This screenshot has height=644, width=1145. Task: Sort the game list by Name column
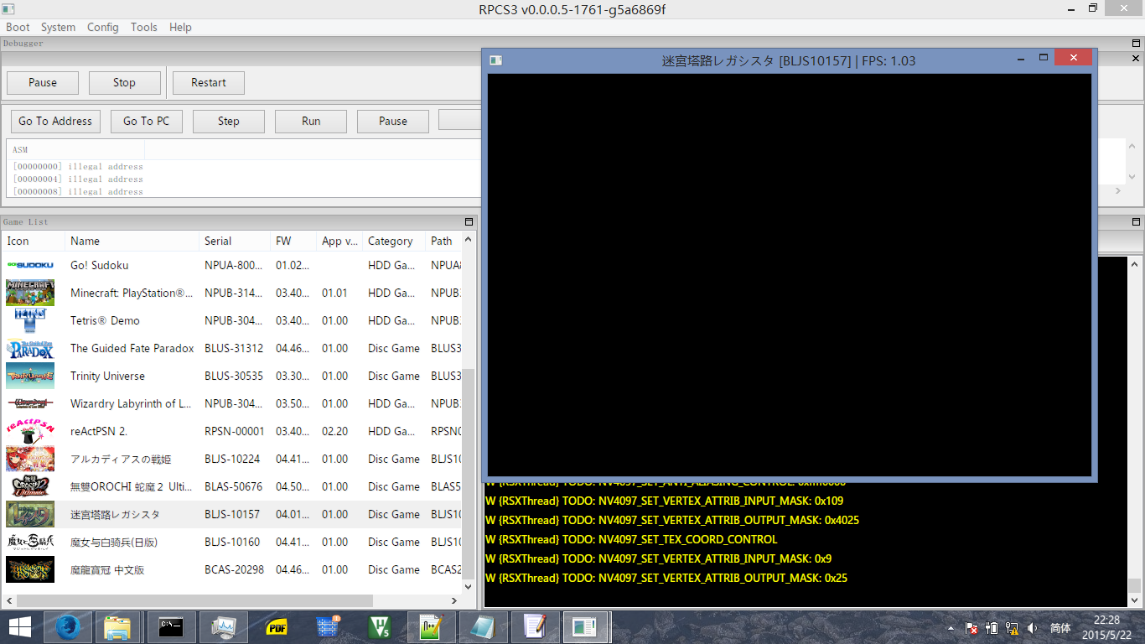point(132,241)
